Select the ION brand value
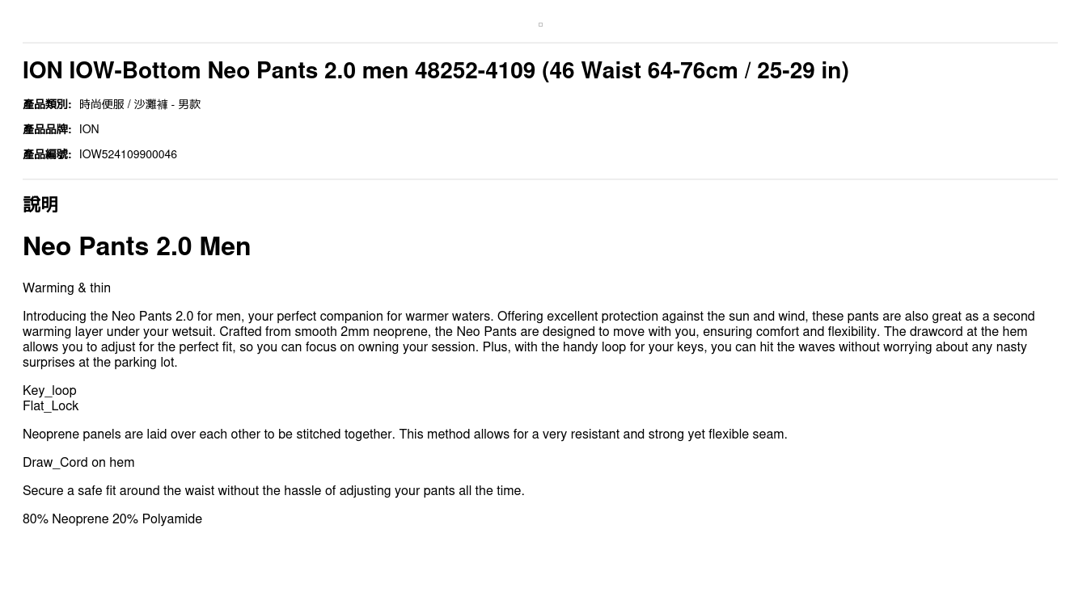Image resolution: width=1074 pixels, height=592 pixels. click(x=89, y=129)
